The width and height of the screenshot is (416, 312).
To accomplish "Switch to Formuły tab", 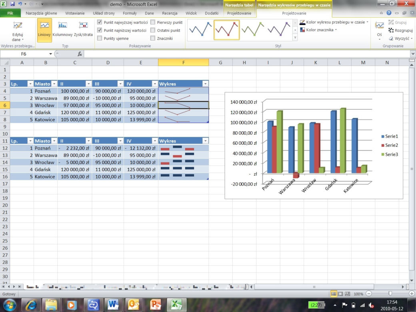I will 130,13.
